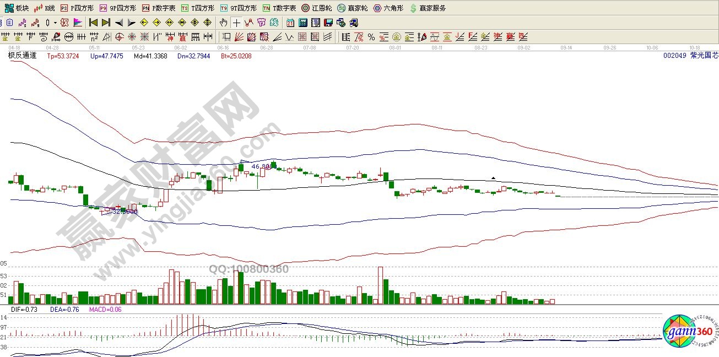Toggle the crosshair cursor tool
The height and width of the screenshot is (357, 719).
pyautogui.click(x=236, y=23)
